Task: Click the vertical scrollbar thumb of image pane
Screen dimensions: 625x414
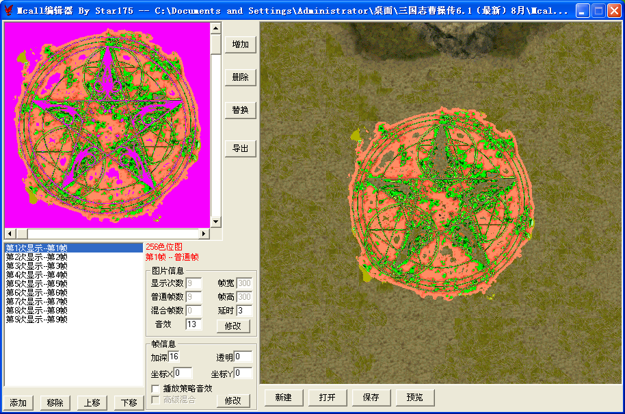Action: (215, 44)
